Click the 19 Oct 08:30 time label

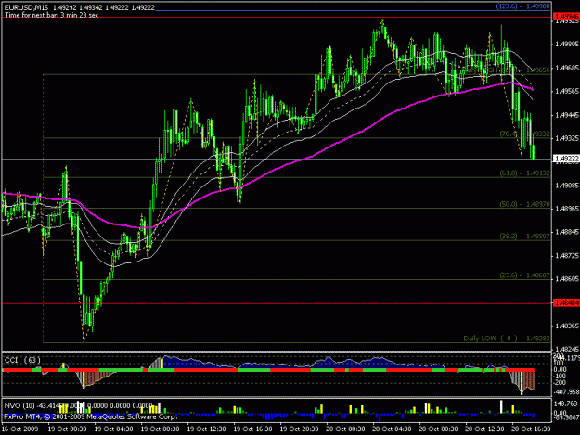click(160, 429)
